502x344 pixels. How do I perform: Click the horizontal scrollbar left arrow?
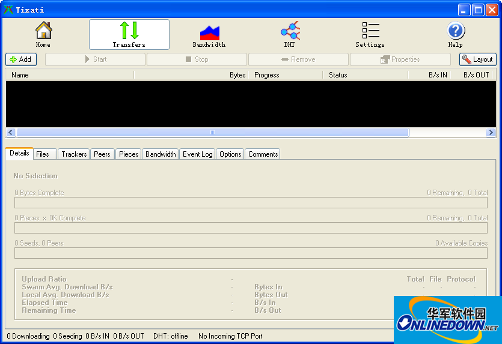point(11,133)
